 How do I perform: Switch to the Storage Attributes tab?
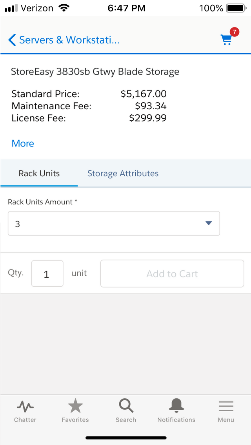[x=123, y=173]
